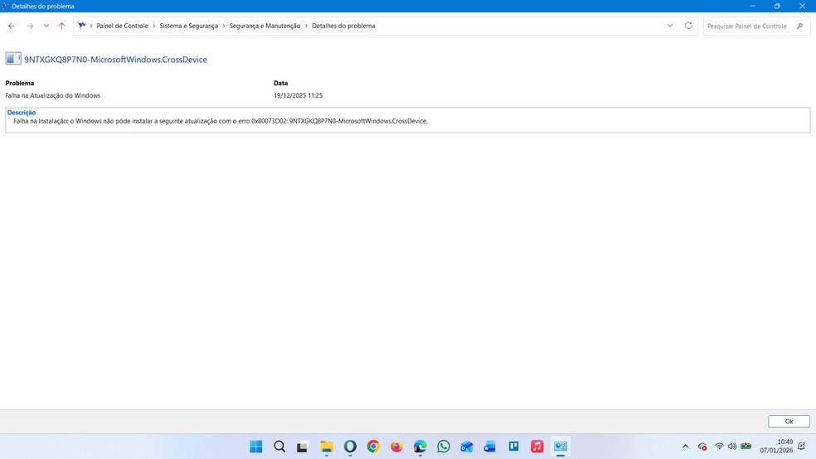
Task: Check the battery status icon
Action: click(746, 446)
